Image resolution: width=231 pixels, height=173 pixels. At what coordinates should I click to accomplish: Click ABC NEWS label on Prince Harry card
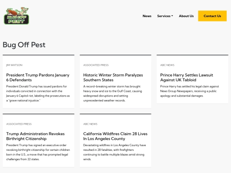[167, 65]
